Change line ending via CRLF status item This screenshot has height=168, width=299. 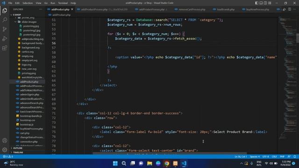[x=274, y=157]
